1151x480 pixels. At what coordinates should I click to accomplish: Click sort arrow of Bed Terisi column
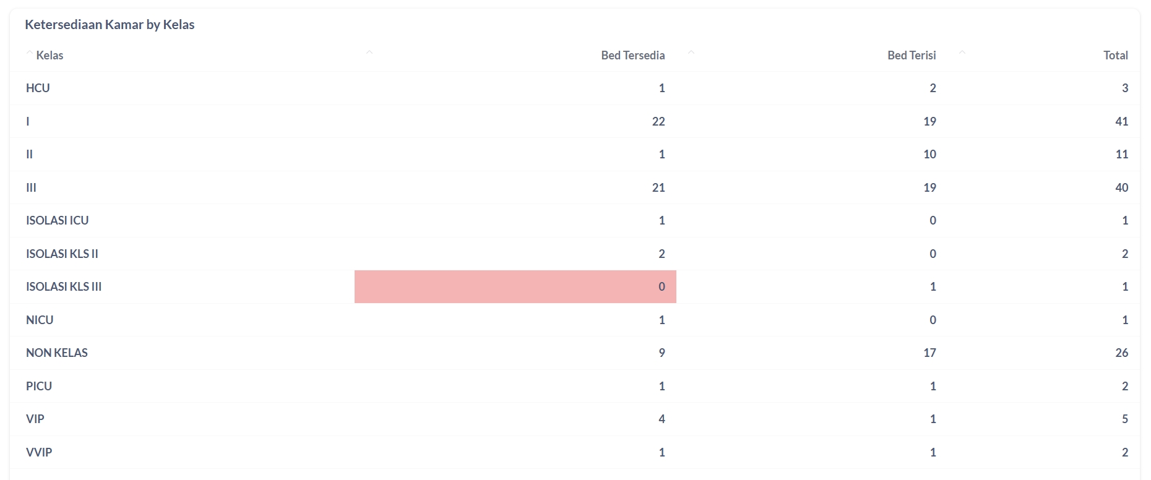pos(691,53)
